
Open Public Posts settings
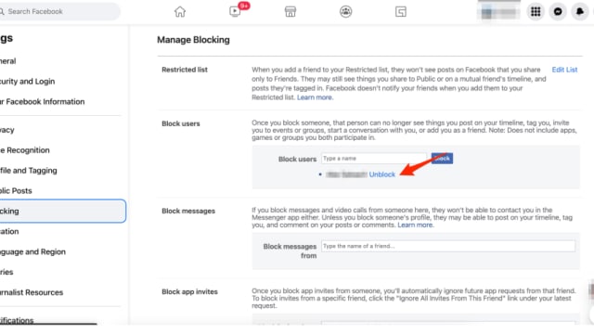(16, 191)
